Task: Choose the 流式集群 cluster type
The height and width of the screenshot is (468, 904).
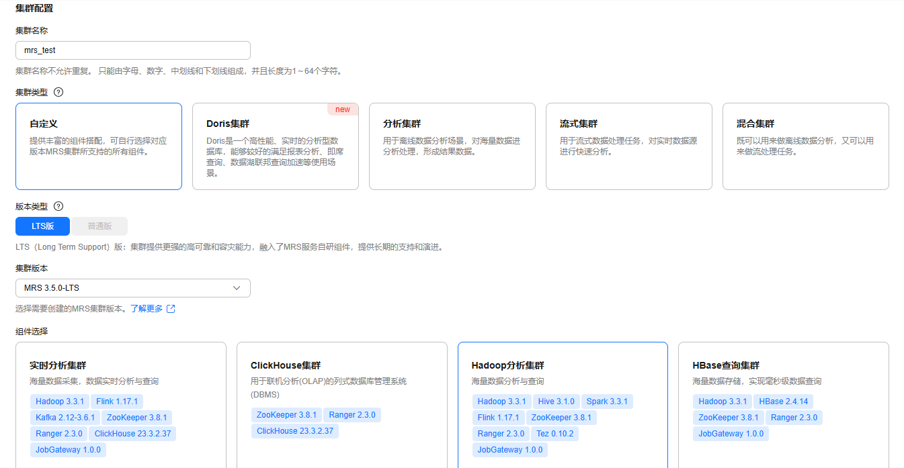Action: (628, 146)
